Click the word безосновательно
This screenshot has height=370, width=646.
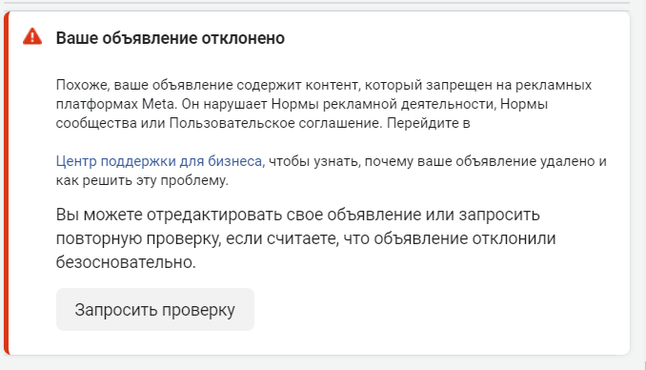pos(124,262)
